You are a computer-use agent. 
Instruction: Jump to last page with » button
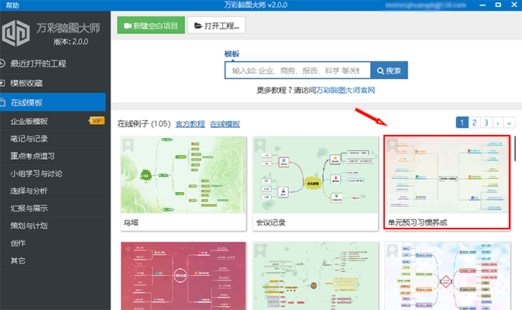509,122
